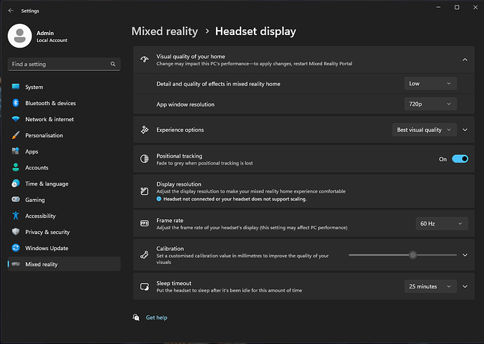Click in the Find a setting box
Image resolution: width=484 pixels, height=344 pixels.
tap(65, 64)
